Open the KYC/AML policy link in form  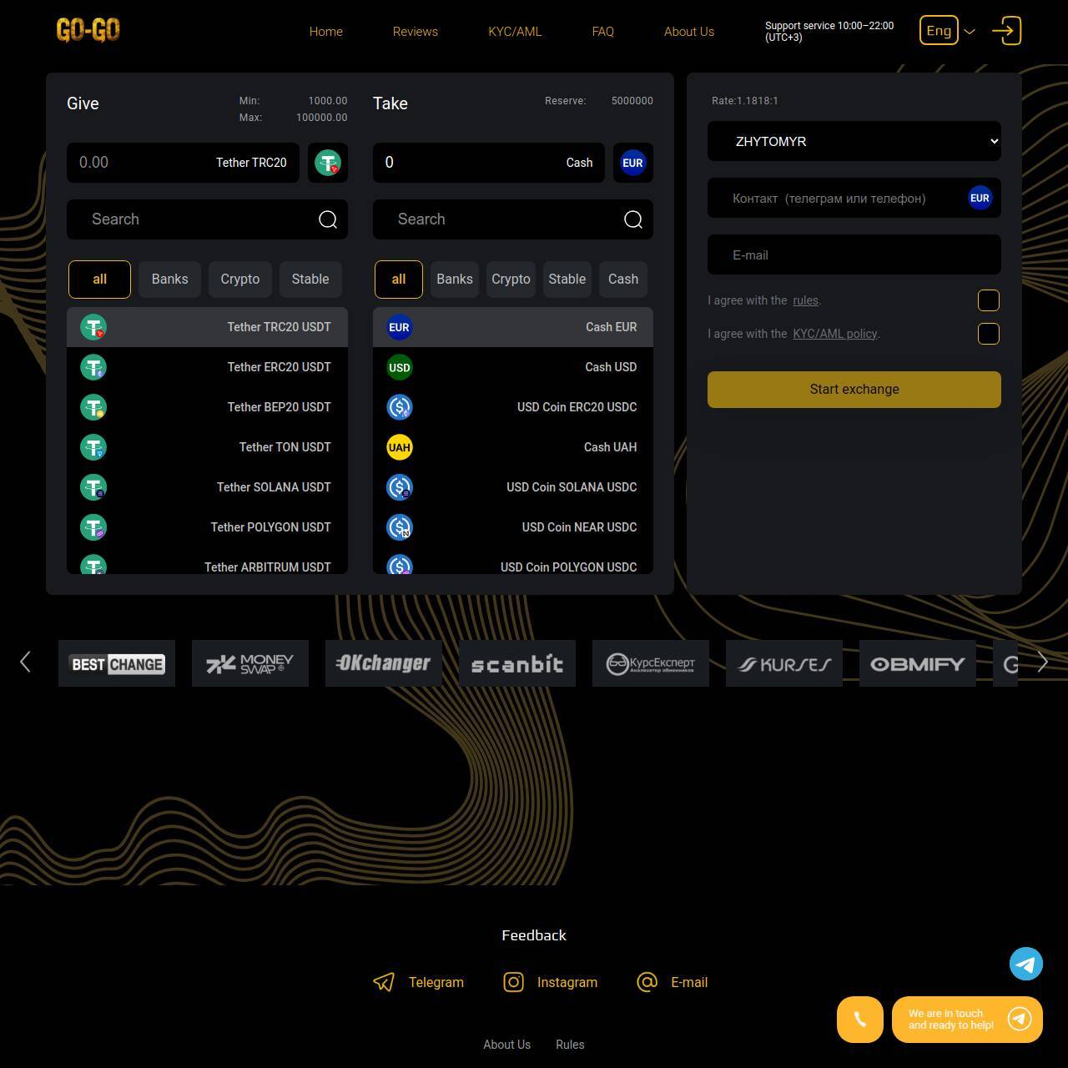click(x=834, y=334)
